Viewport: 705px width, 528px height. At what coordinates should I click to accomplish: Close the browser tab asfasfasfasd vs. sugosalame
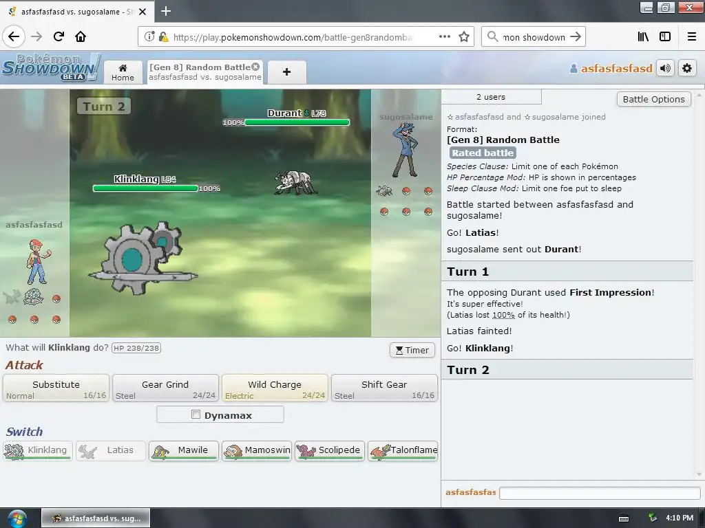click(x=143, y=11)
